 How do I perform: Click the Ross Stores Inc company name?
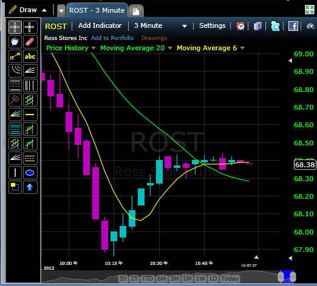click(66, 38)
